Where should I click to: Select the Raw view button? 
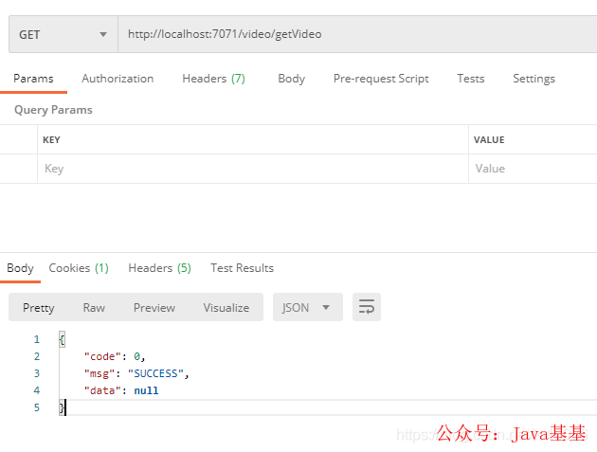click(x=94, y=307)
